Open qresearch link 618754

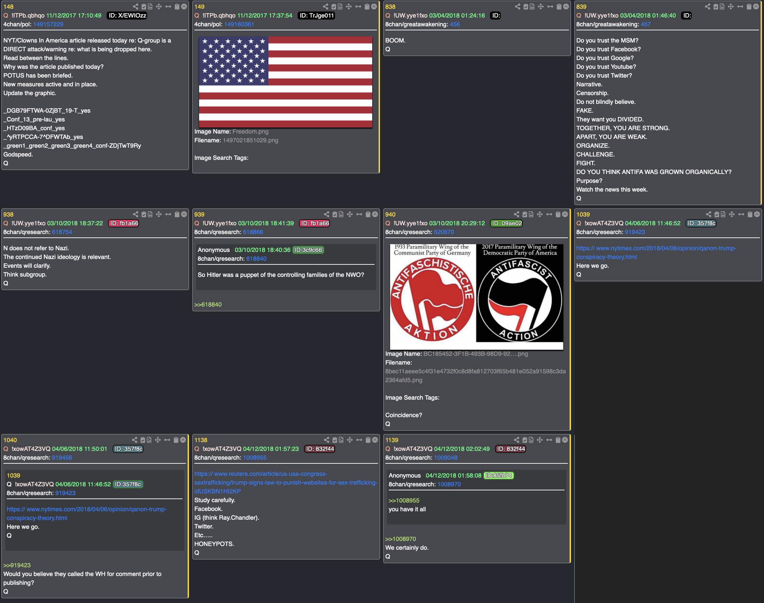[62, 232]
